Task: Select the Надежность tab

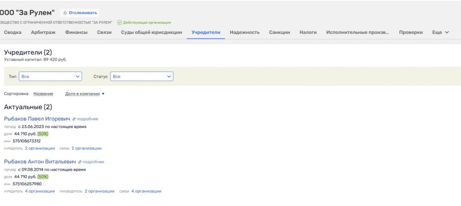Action: point(244,33)
